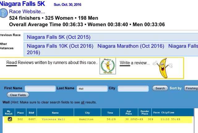Click the Pace ChipTime column header
Viewport: 198px width, 133px height.
tap(164, 112)
